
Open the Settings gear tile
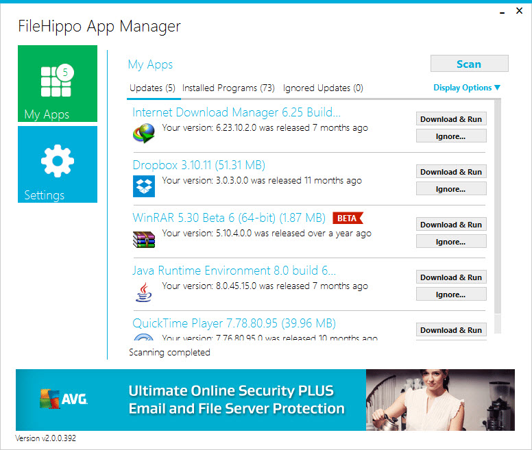point(58,164)
